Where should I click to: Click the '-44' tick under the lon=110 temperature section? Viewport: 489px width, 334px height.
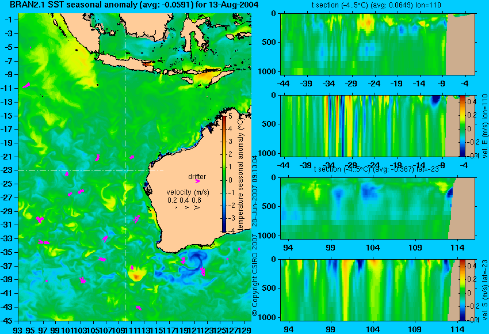tap(284, 83)
